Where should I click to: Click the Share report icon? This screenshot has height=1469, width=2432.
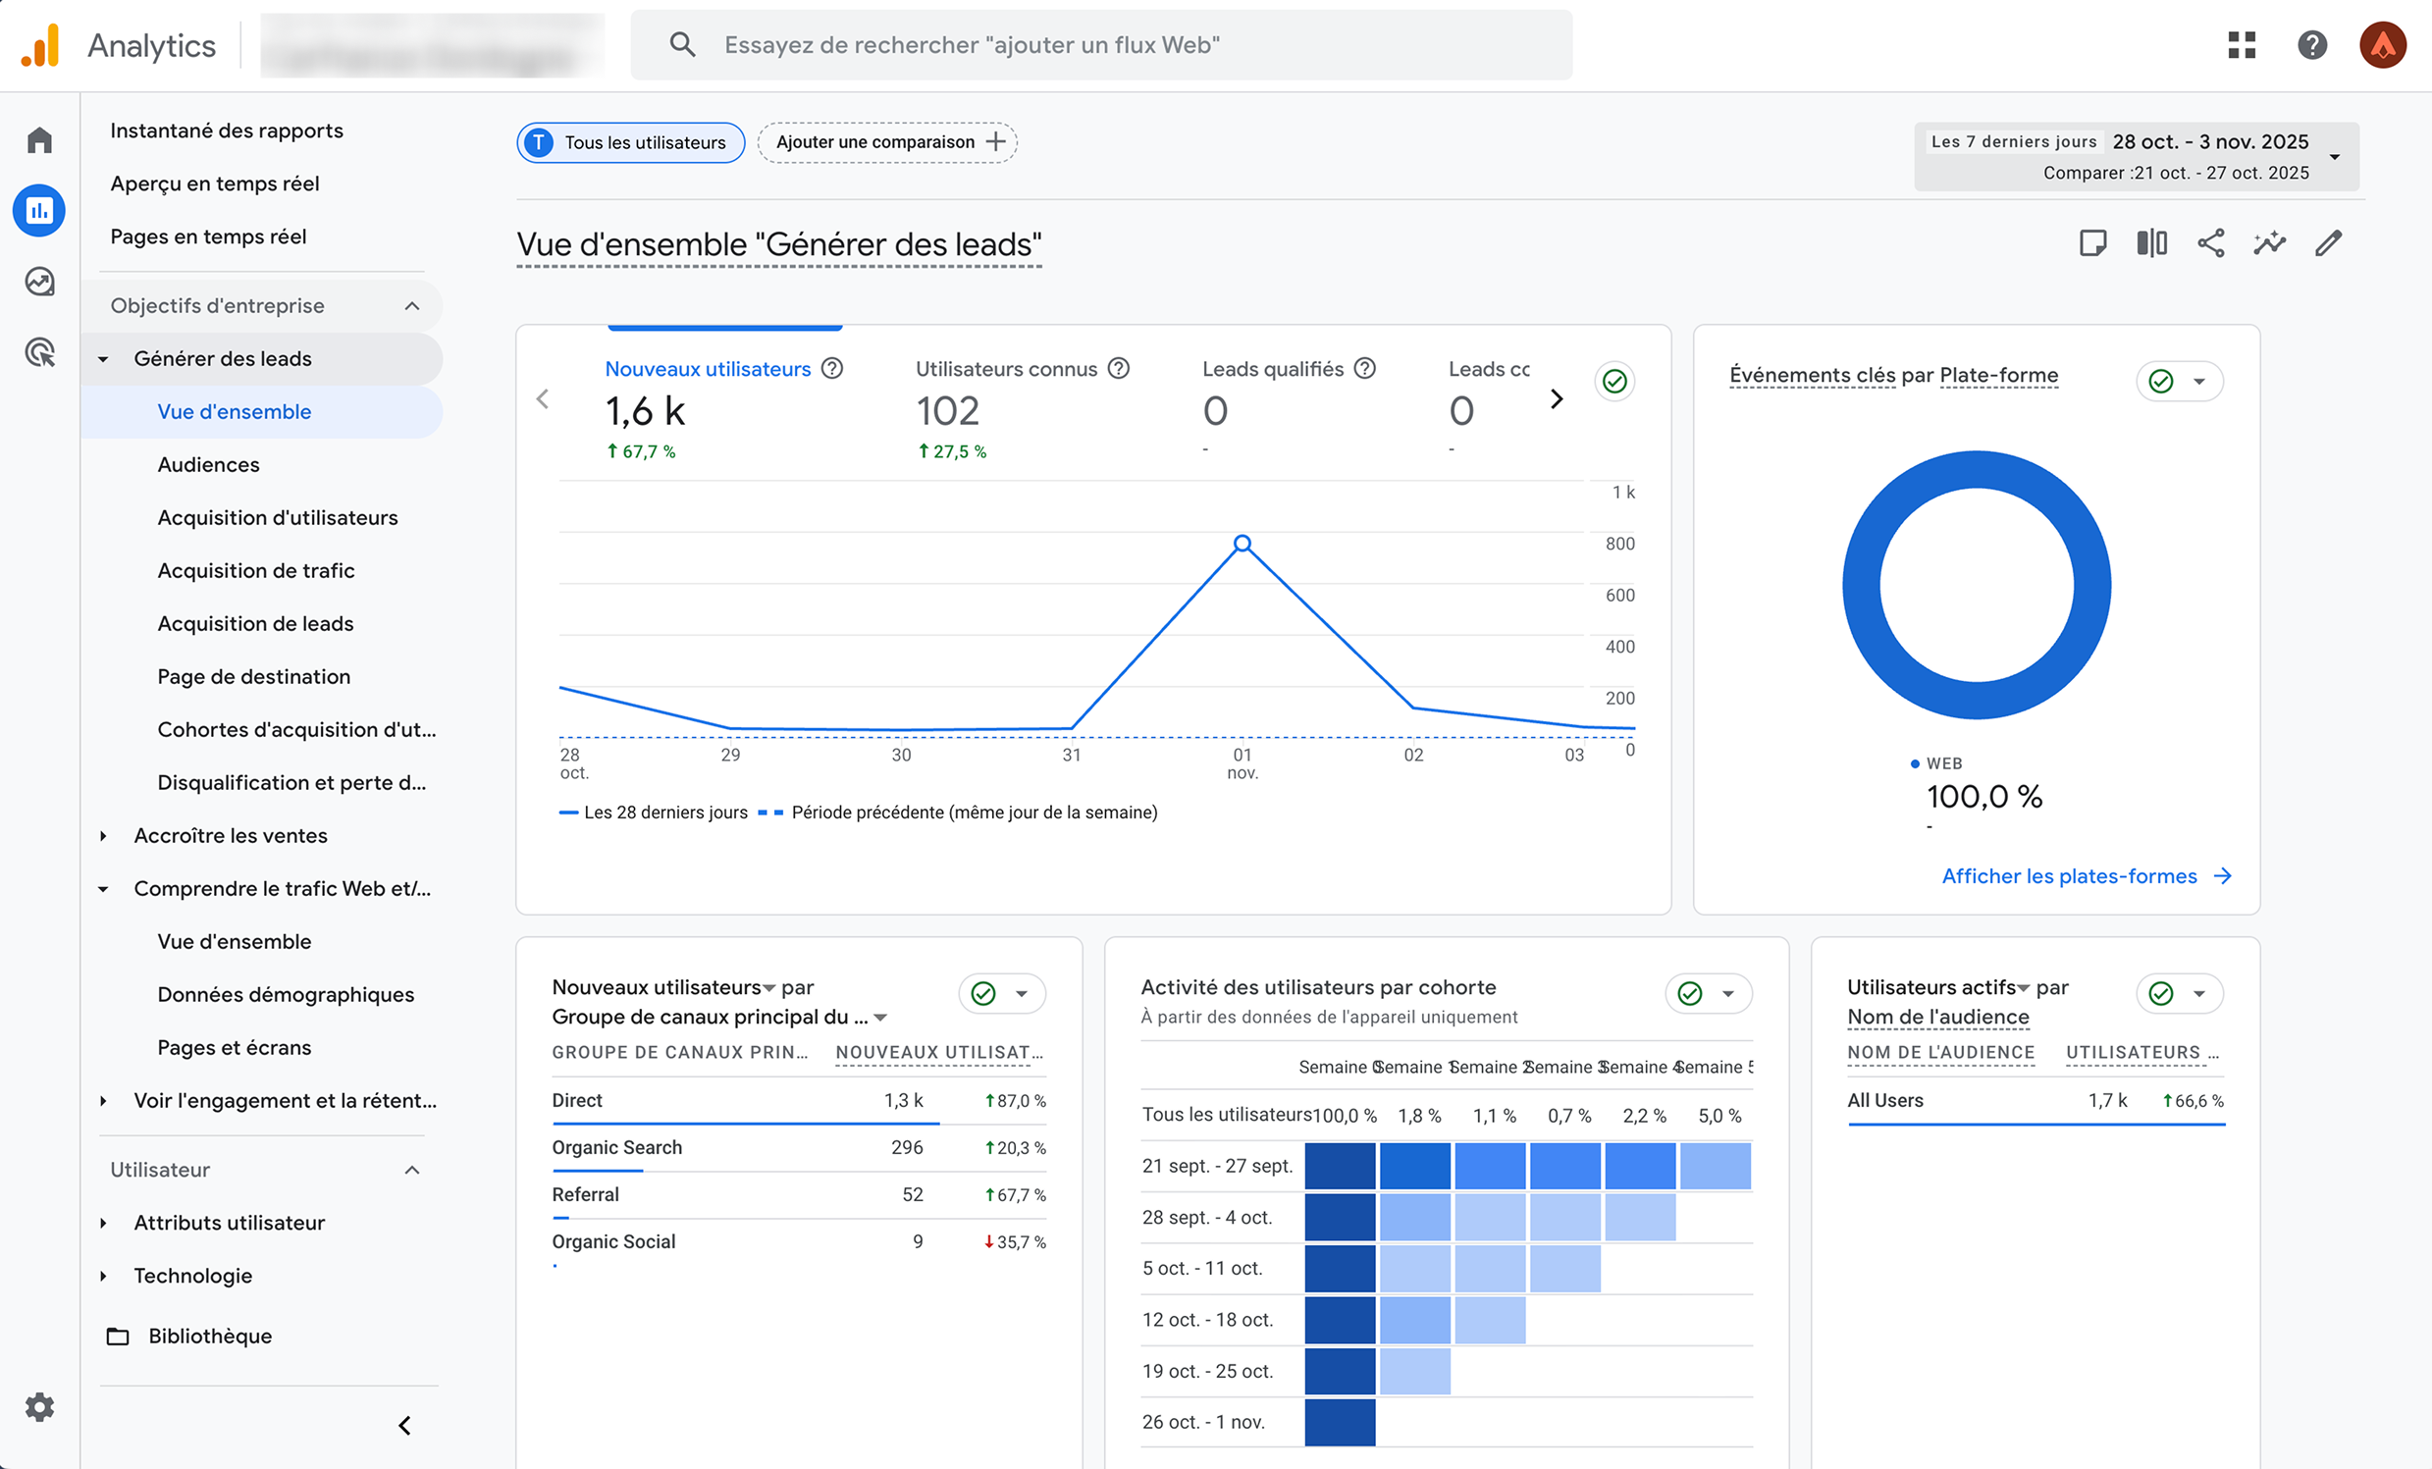2211,242
